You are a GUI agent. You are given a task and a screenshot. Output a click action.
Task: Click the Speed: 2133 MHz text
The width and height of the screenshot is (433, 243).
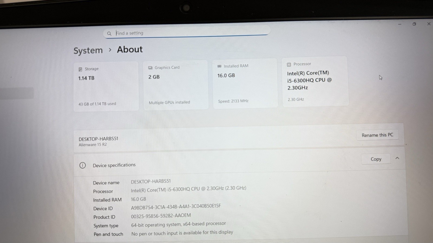point(233,101)
